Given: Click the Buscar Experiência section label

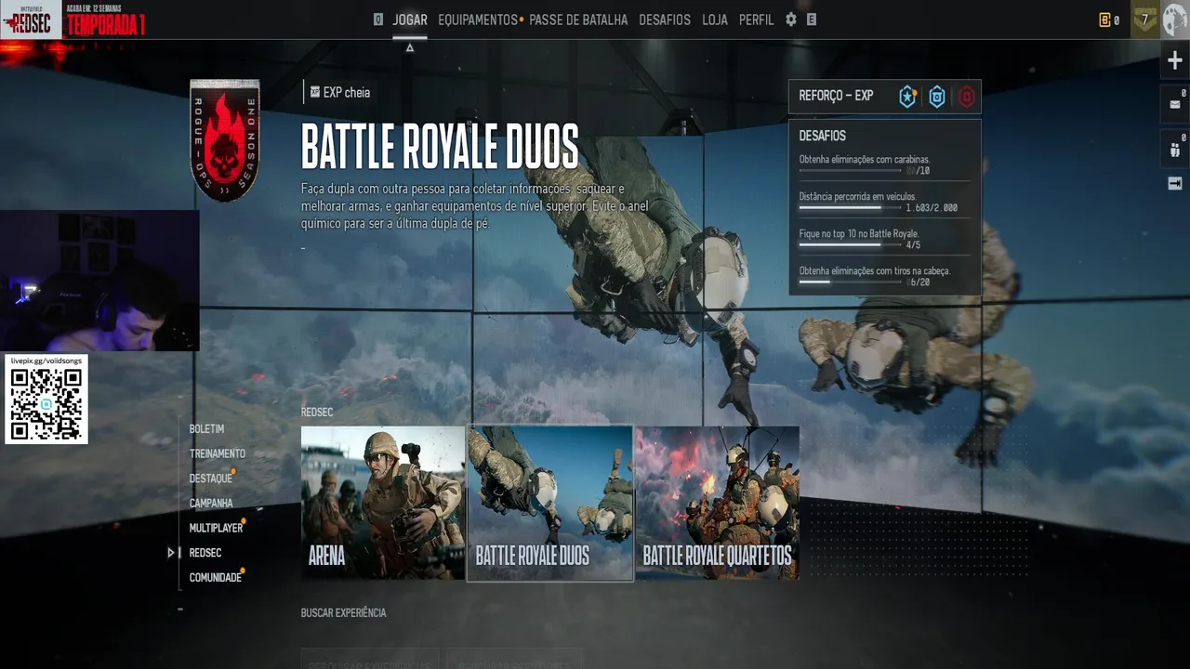Looking at the screenshot, I should tap(343, 613).
